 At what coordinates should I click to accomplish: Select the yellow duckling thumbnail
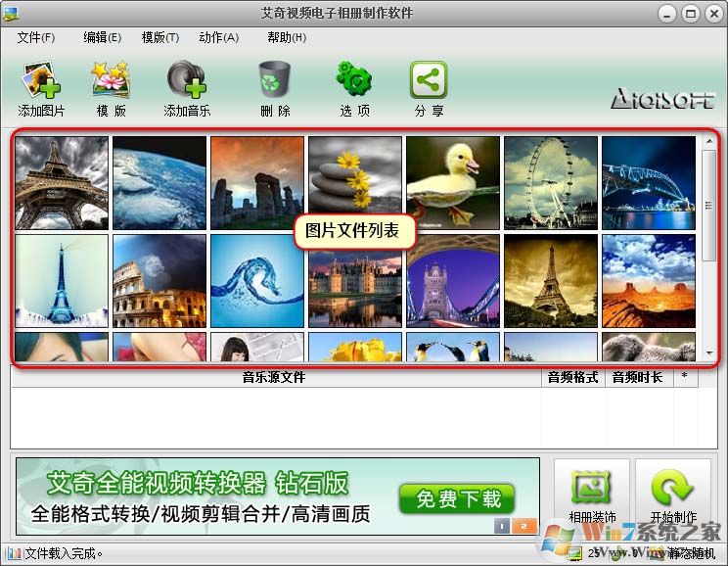[453, 182]
